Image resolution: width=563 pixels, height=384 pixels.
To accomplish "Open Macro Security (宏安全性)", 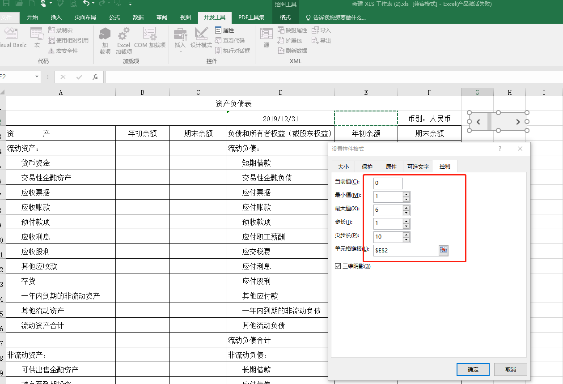I will [63, 51].
